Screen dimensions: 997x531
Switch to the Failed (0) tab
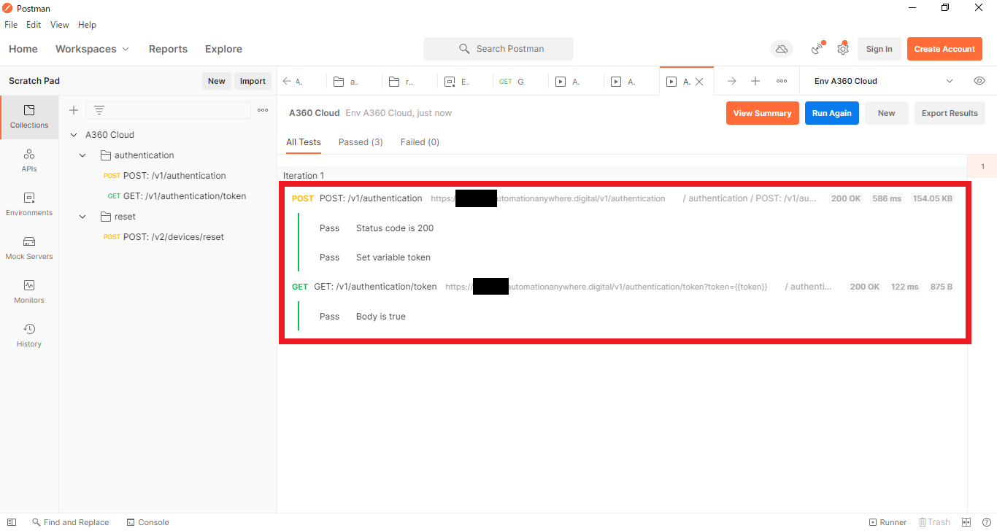[x=420, y=142]
